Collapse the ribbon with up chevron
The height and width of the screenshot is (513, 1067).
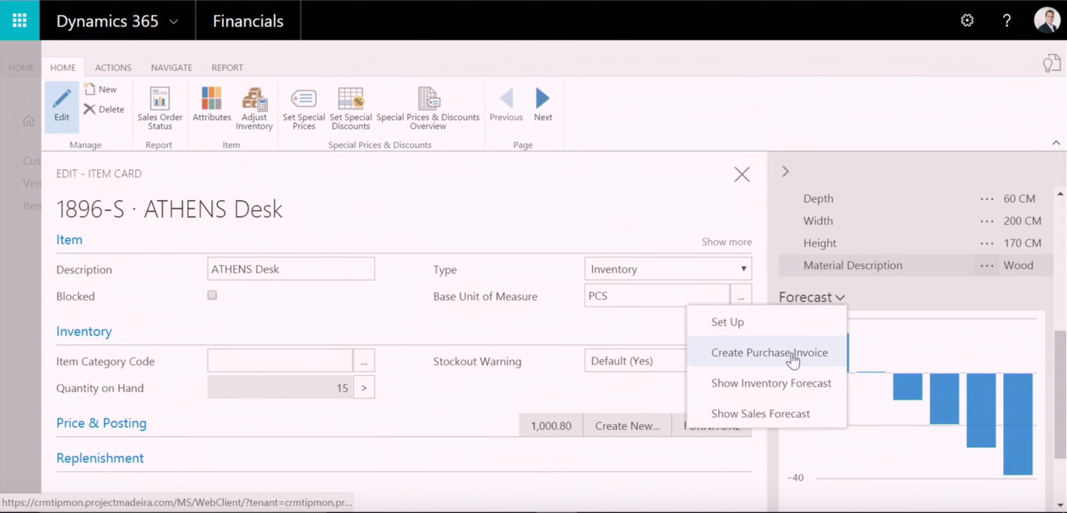coord(1056,143)
